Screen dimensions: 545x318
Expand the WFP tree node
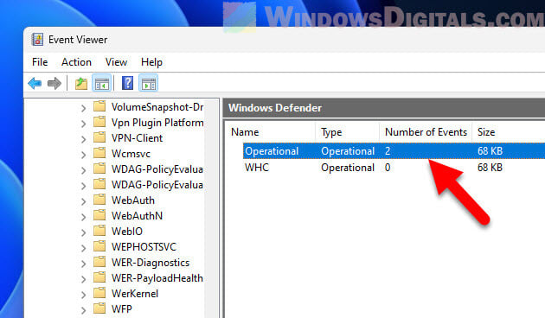pyautogui.click(x=83, y=310)
